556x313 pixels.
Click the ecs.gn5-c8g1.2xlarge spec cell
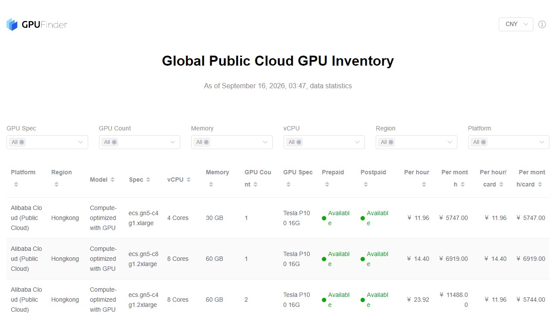tap(144, 259)
